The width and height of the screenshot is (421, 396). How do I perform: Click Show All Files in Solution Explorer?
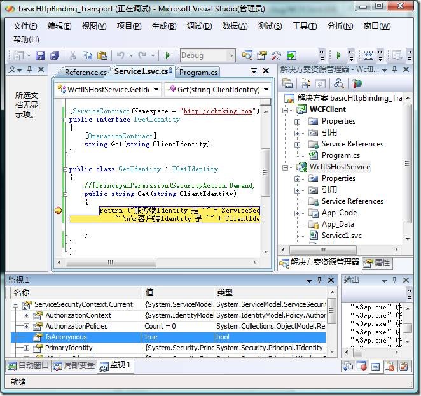pos(305,83)
